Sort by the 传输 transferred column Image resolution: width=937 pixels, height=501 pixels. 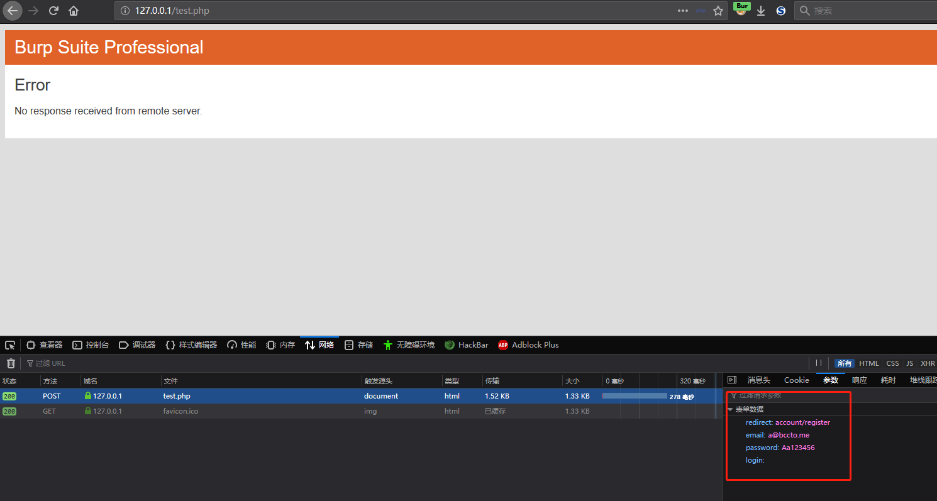522,381
